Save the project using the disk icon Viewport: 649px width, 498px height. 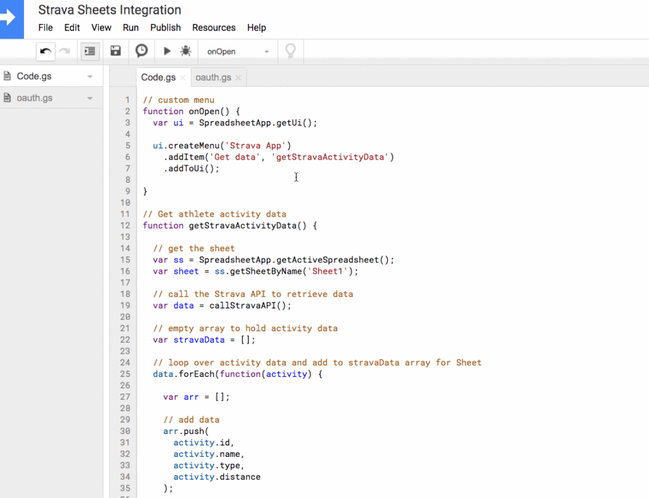(115, 51)
